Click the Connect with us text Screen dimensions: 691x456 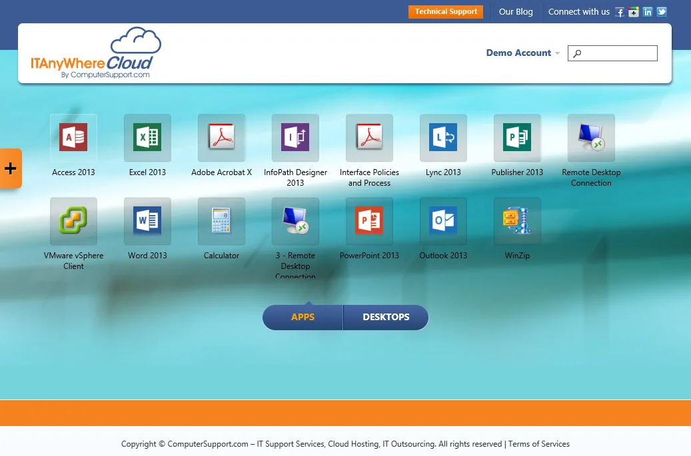tap(579, 12)
